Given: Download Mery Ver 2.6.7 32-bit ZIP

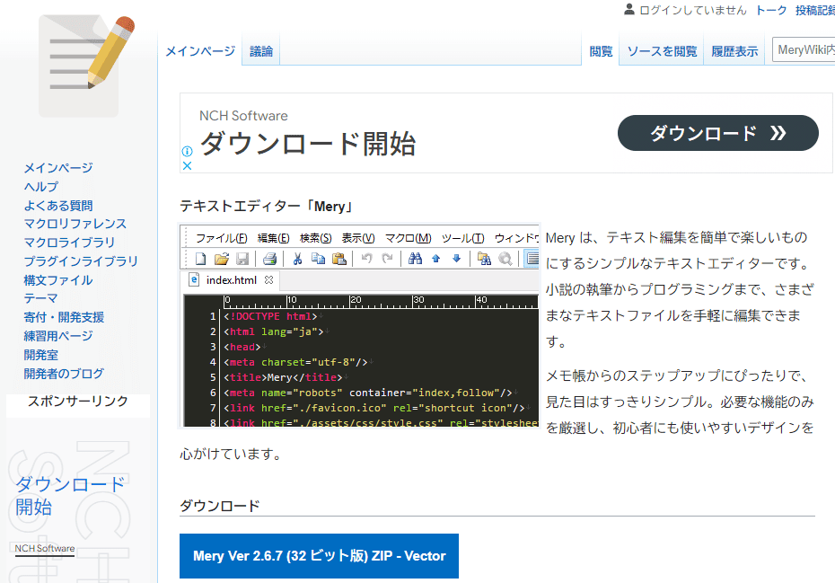Looking at the screenshot, I should tap(319, 556).
